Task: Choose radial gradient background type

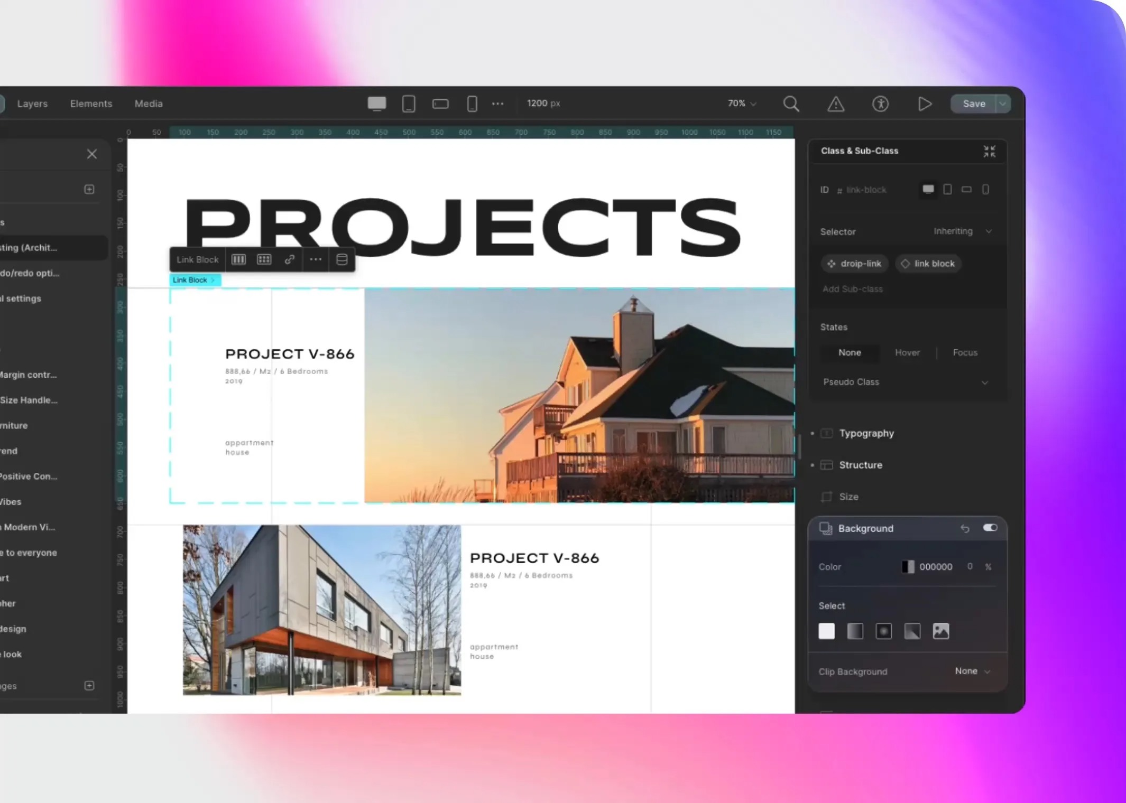Action: point(884,631)
